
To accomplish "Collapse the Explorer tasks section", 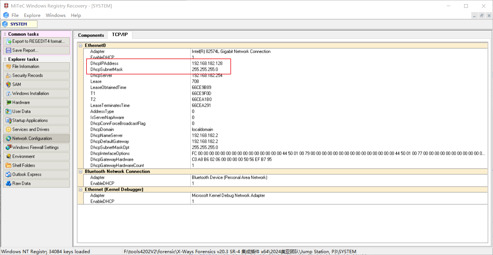I will 5,59.
